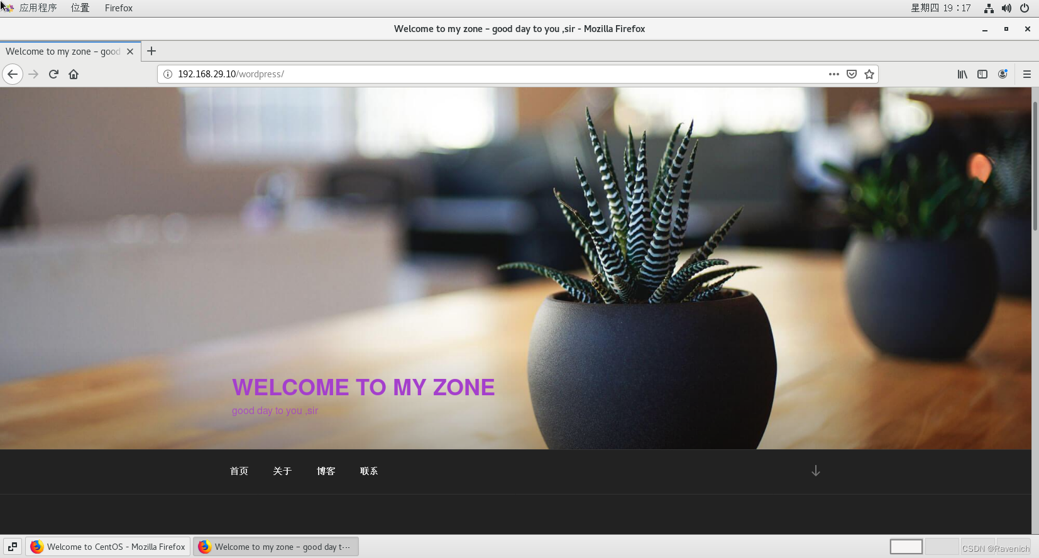Show site information icon in address bar
1039x558 pixels.
168,74
